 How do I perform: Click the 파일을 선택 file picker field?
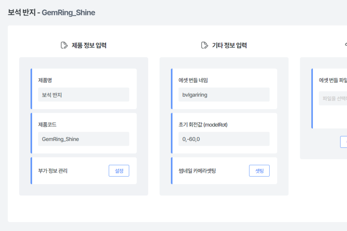333,98
